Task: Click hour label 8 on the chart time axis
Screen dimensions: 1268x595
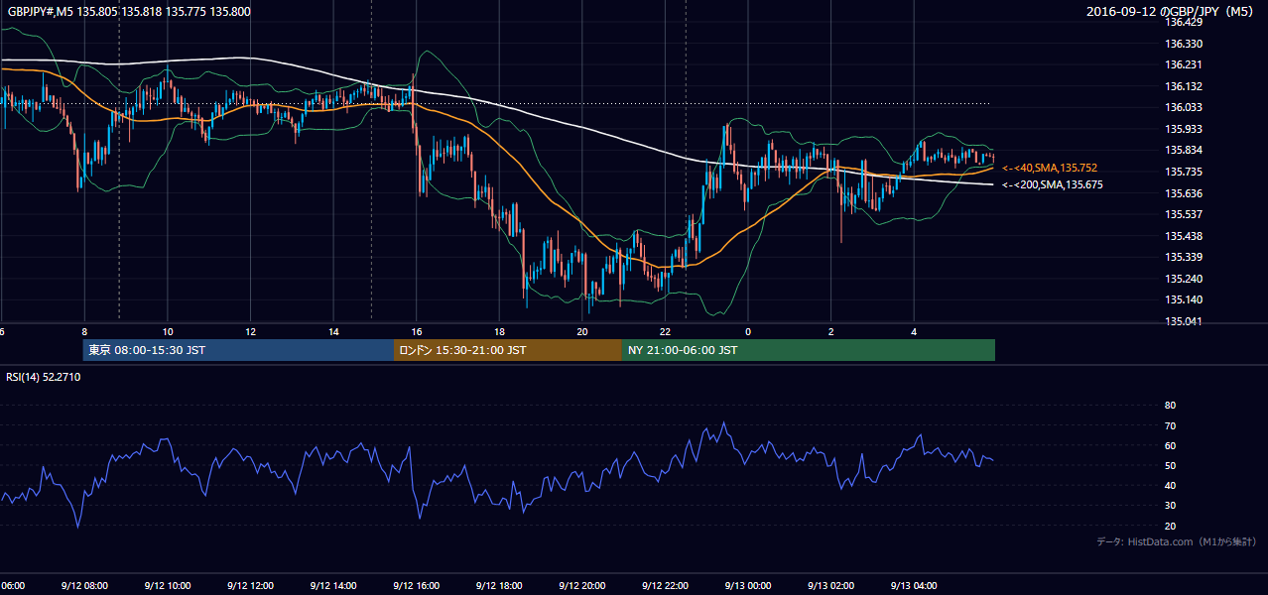Action: pyautogui.click(x=85, y=332)
